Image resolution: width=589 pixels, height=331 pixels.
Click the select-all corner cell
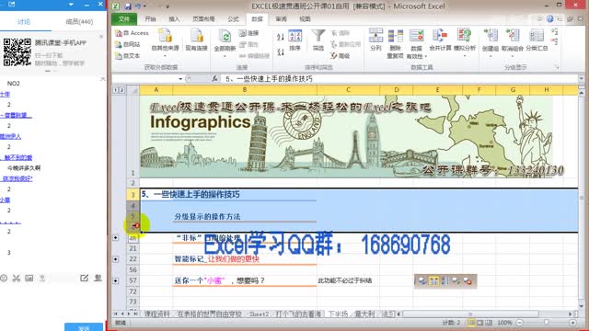133,90
